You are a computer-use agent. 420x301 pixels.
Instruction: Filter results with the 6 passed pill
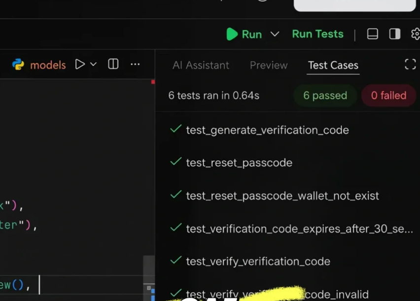325,95
